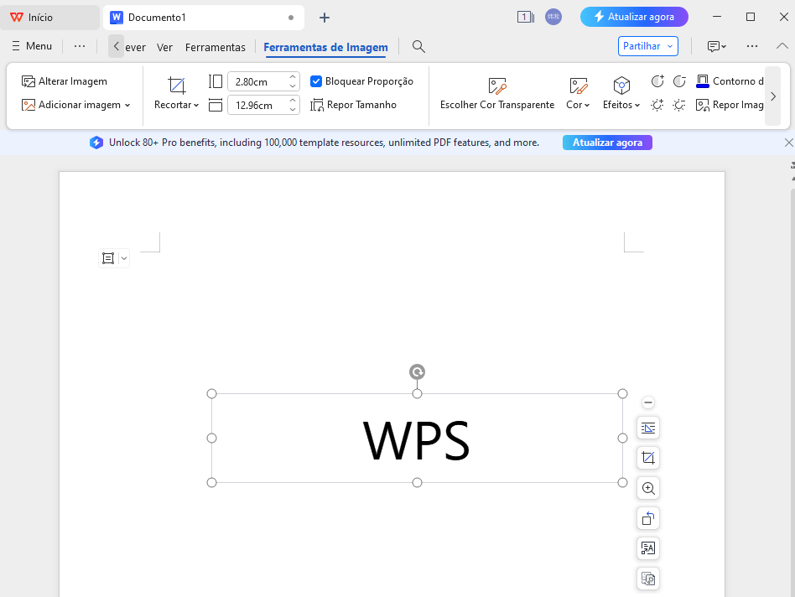Image resolution: width=795 pixels, height=597 pixels.
Task: Click the image's bottom-right resize handle
Action: click(x=622, y=482)
